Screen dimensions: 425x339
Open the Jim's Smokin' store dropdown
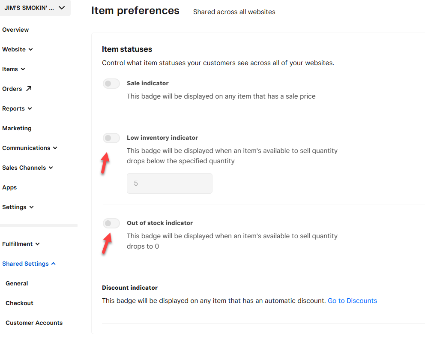[35, 8]
